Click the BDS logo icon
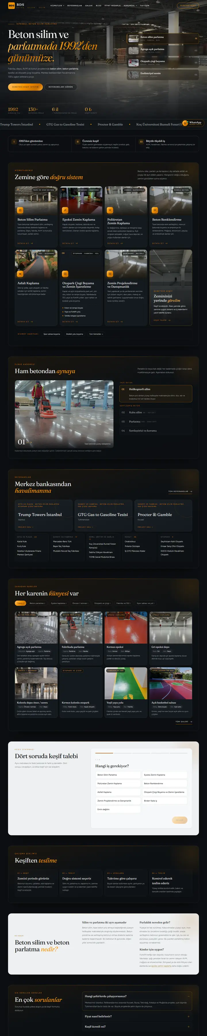Viewport: 207px width, 1036px height. click(11, 6)
